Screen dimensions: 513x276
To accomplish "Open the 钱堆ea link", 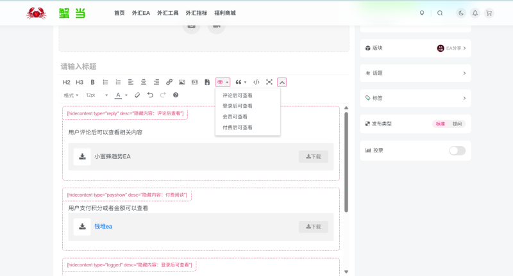I will tap(103, 227).
